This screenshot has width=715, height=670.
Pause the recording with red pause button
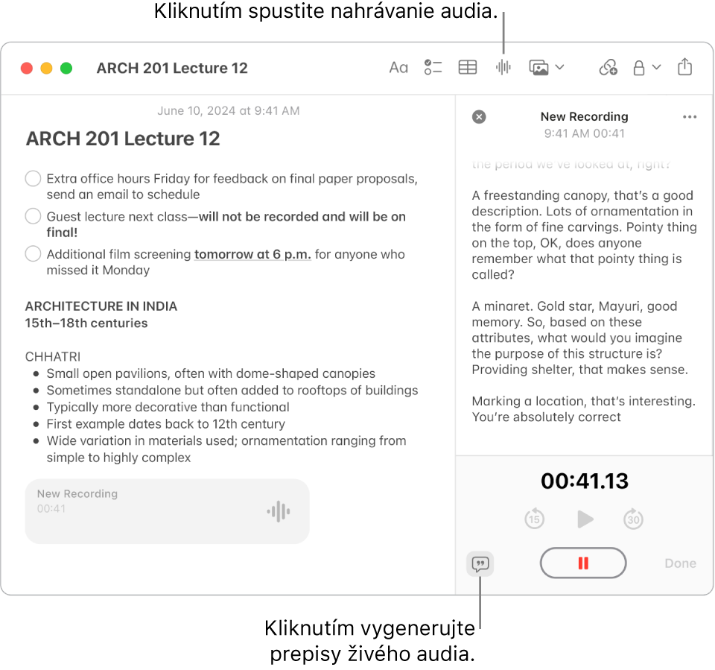[x=583, y=563]
